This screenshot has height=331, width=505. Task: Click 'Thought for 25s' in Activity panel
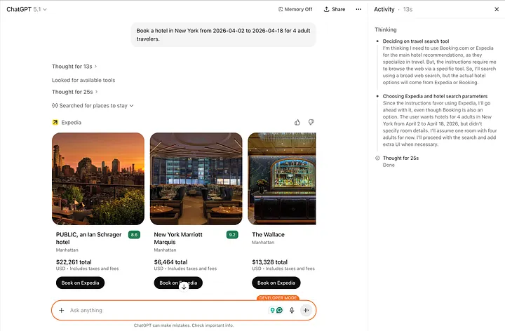point(400,158)
